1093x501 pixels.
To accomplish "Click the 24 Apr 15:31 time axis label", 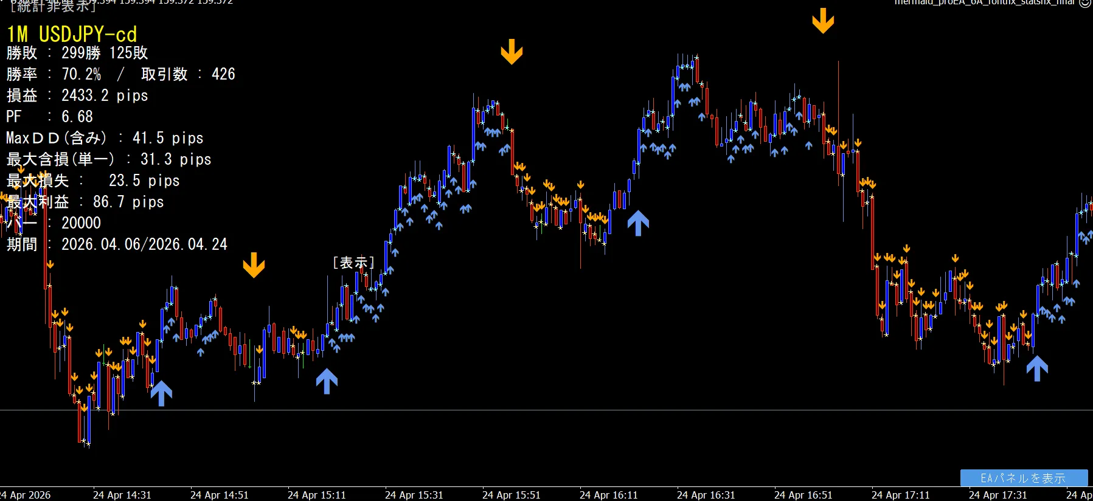I will (x=414, y=495).
